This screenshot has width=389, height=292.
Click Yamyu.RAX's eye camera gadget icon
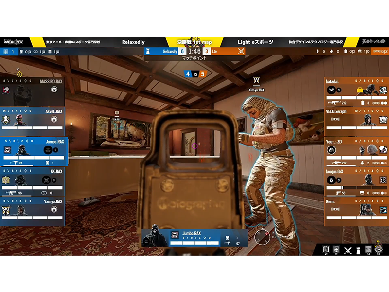(x=54, y=210)
